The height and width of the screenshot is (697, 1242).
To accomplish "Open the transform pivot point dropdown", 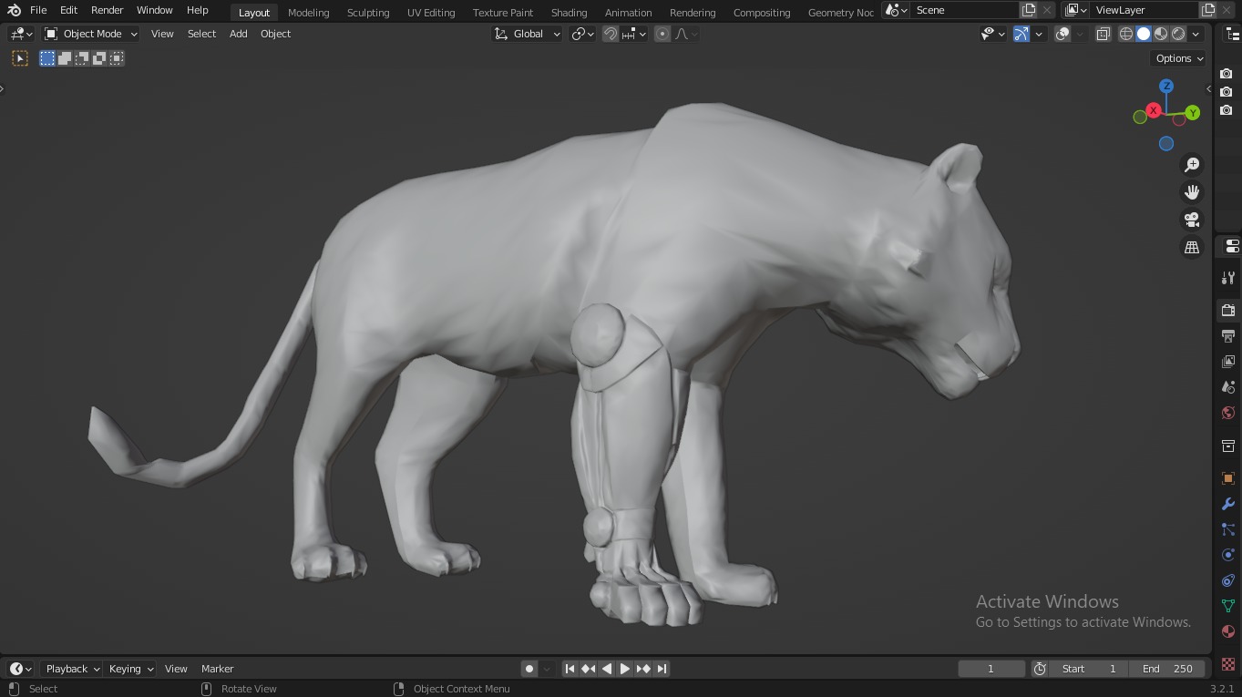I will pyautogui.click(x=583, y=34).
